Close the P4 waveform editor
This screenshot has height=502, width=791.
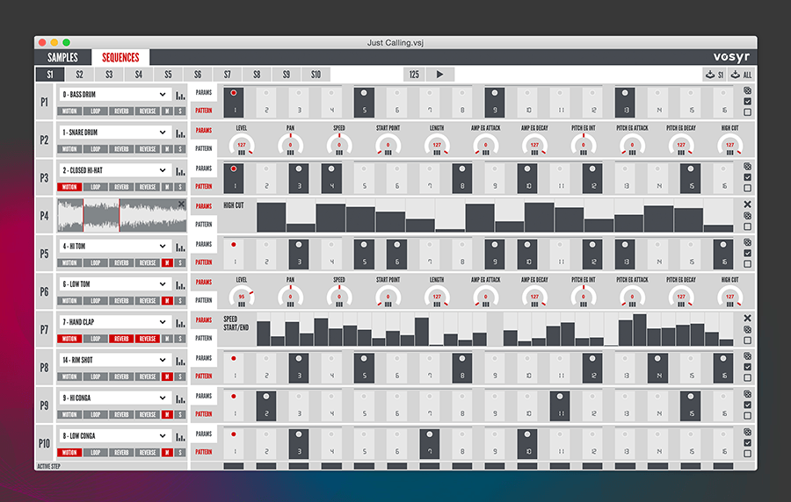181,204
